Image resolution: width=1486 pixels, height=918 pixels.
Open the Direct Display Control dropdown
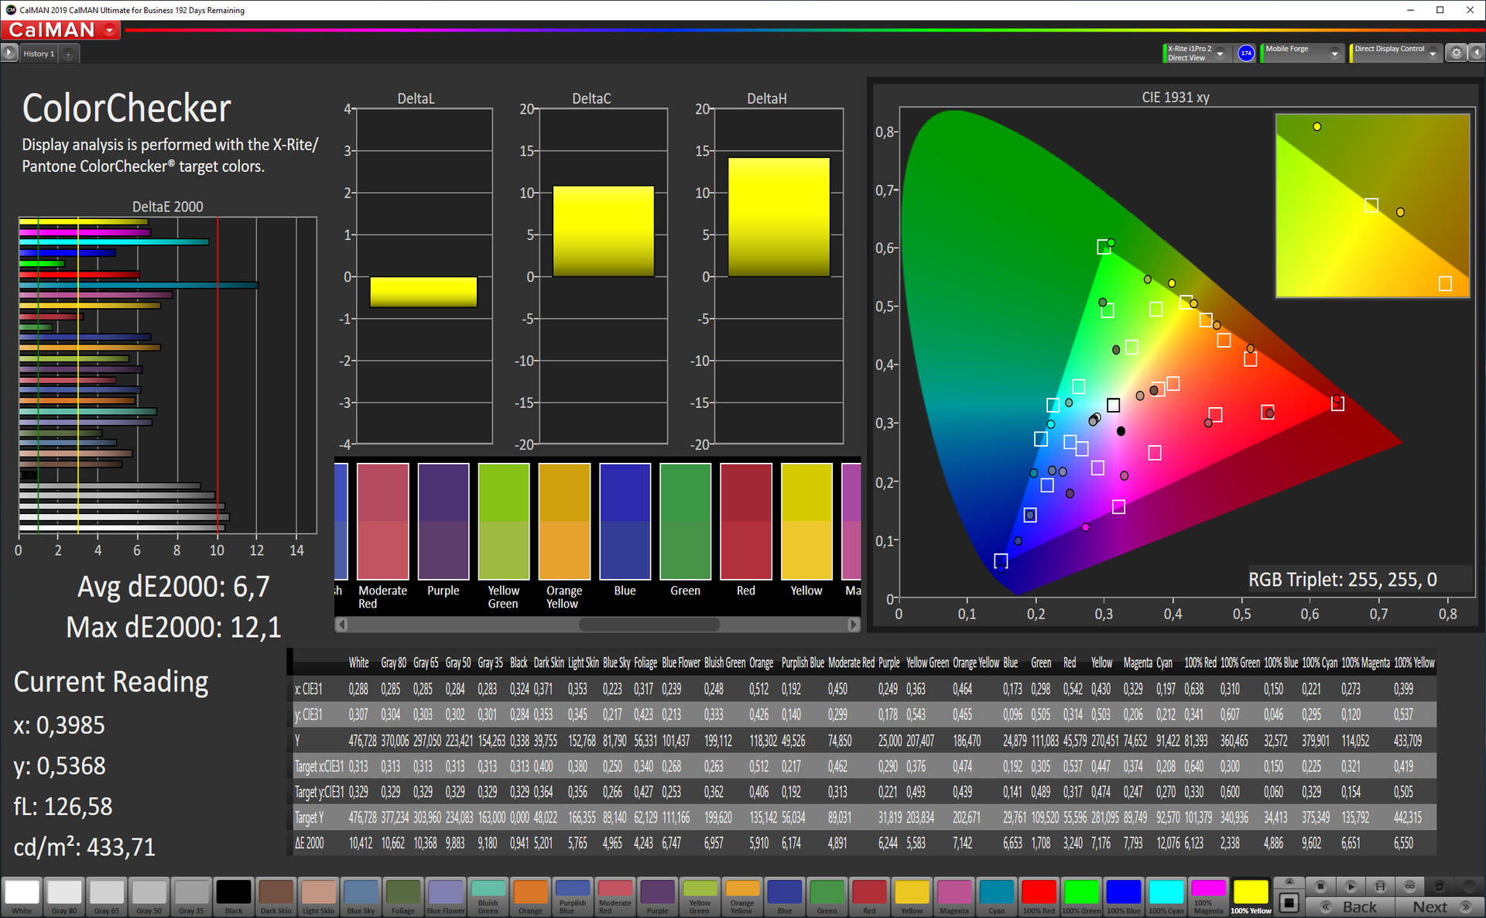[1433, 53]
